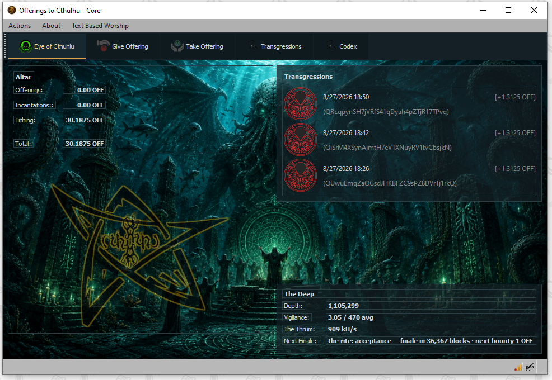Click the red sigil for 18:42 transgression
552x380 pixels.
point(300,140)
